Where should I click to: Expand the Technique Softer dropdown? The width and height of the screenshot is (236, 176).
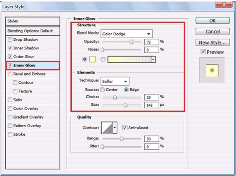(x=115, y=81)
